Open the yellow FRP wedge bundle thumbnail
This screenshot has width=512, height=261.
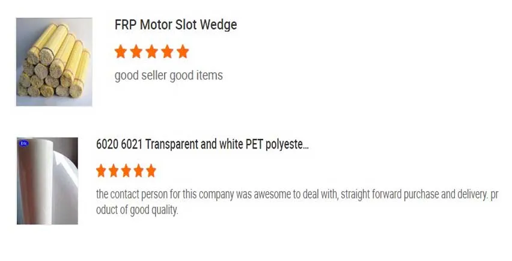coord(54,62)
